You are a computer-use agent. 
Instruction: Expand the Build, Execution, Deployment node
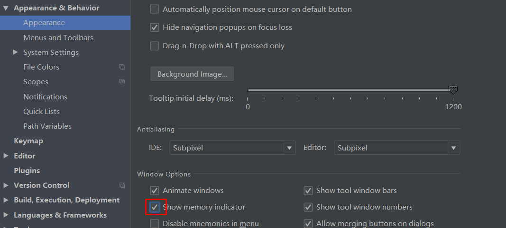6,200
